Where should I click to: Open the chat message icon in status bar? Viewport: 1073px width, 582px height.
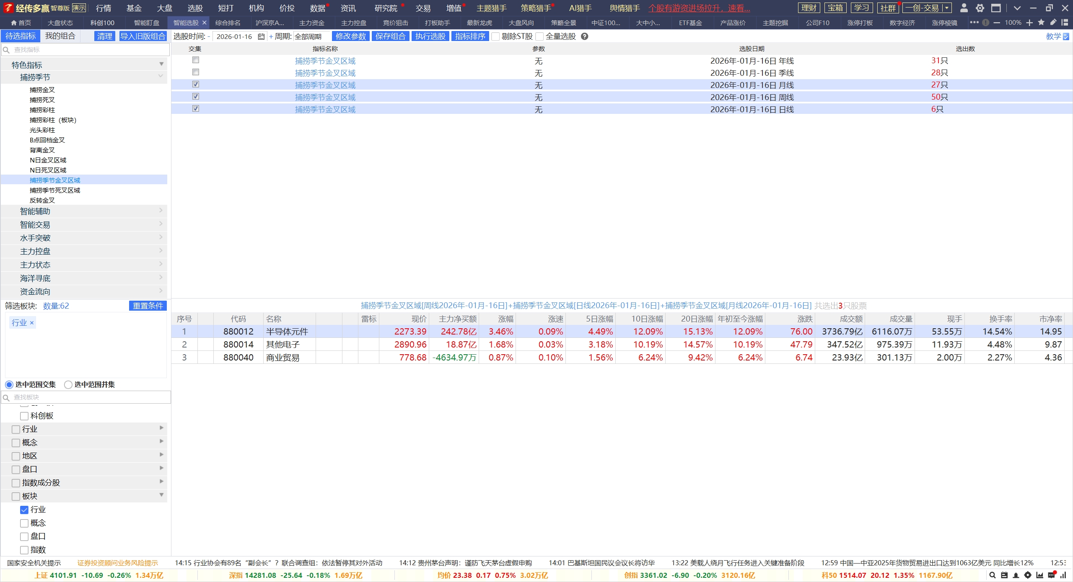point(1051,575)
